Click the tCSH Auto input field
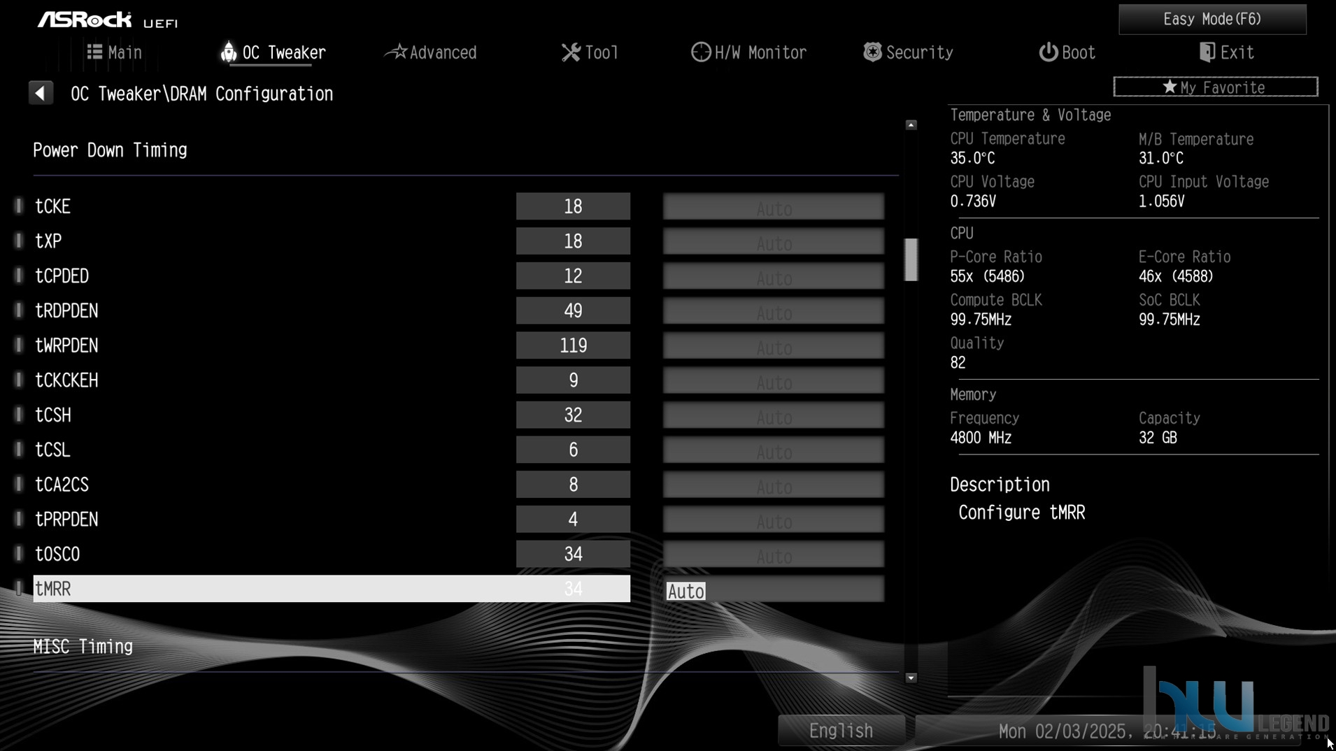The image size is (1336, 751). click(x=774, y=415)
